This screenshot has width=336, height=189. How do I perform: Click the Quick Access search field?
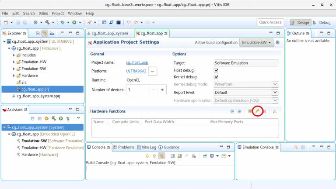(270, 22)
